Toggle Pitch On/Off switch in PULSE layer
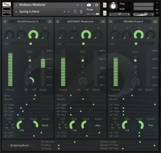Viewport: 161px width, 153px height. tap(30, 62)
